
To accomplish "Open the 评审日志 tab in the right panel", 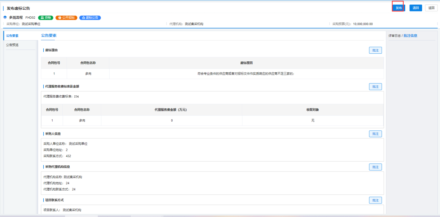I will click(x=395, y=36).
